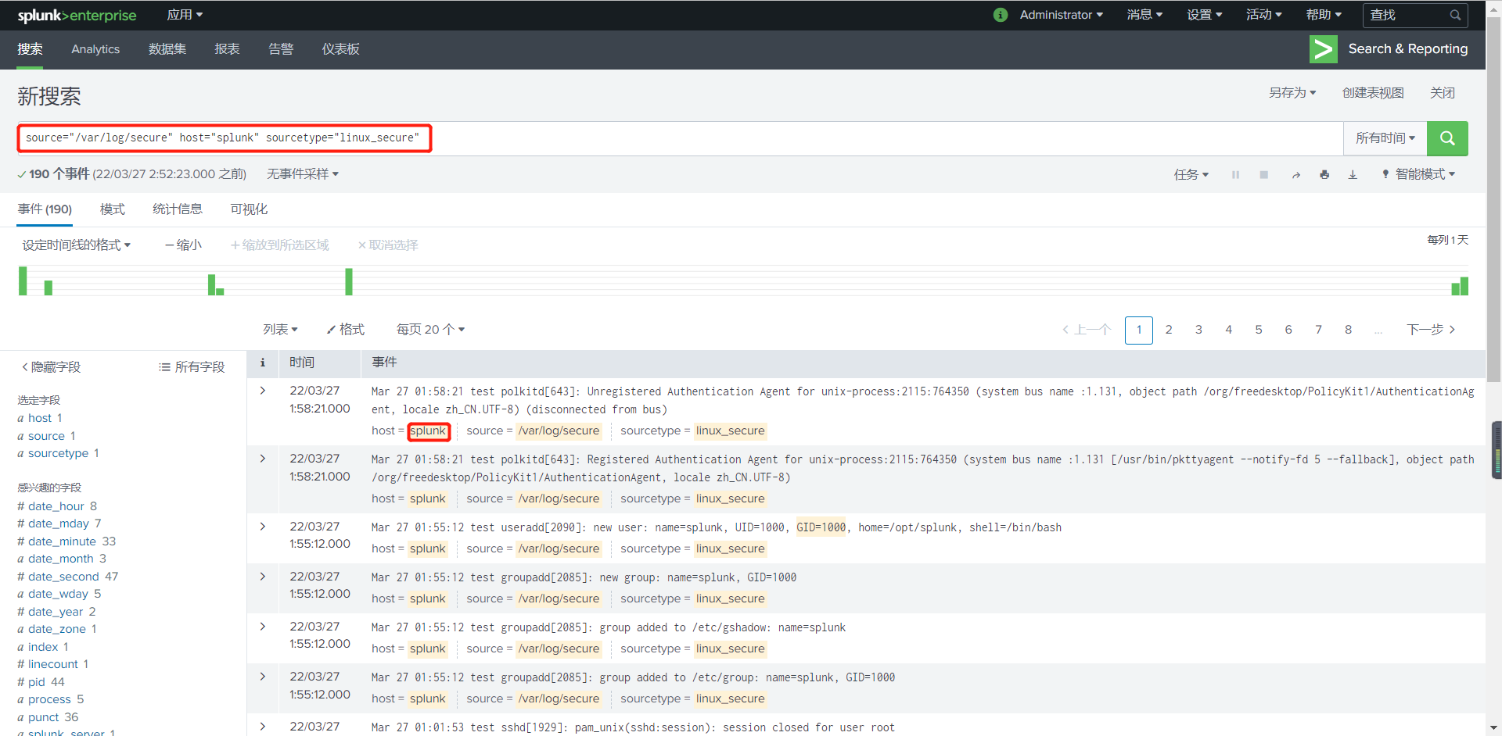Open the 20 per page dropdown
Viewport: 1502px width, 736px height.
[x=430, y=330]
